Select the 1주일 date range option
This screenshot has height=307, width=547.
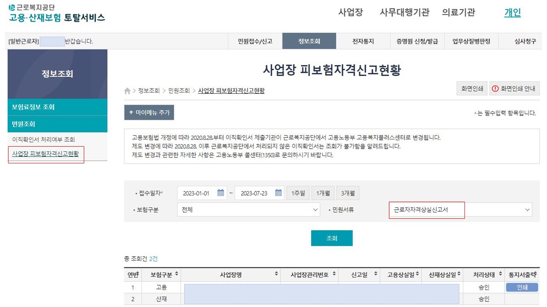[297, 192]
